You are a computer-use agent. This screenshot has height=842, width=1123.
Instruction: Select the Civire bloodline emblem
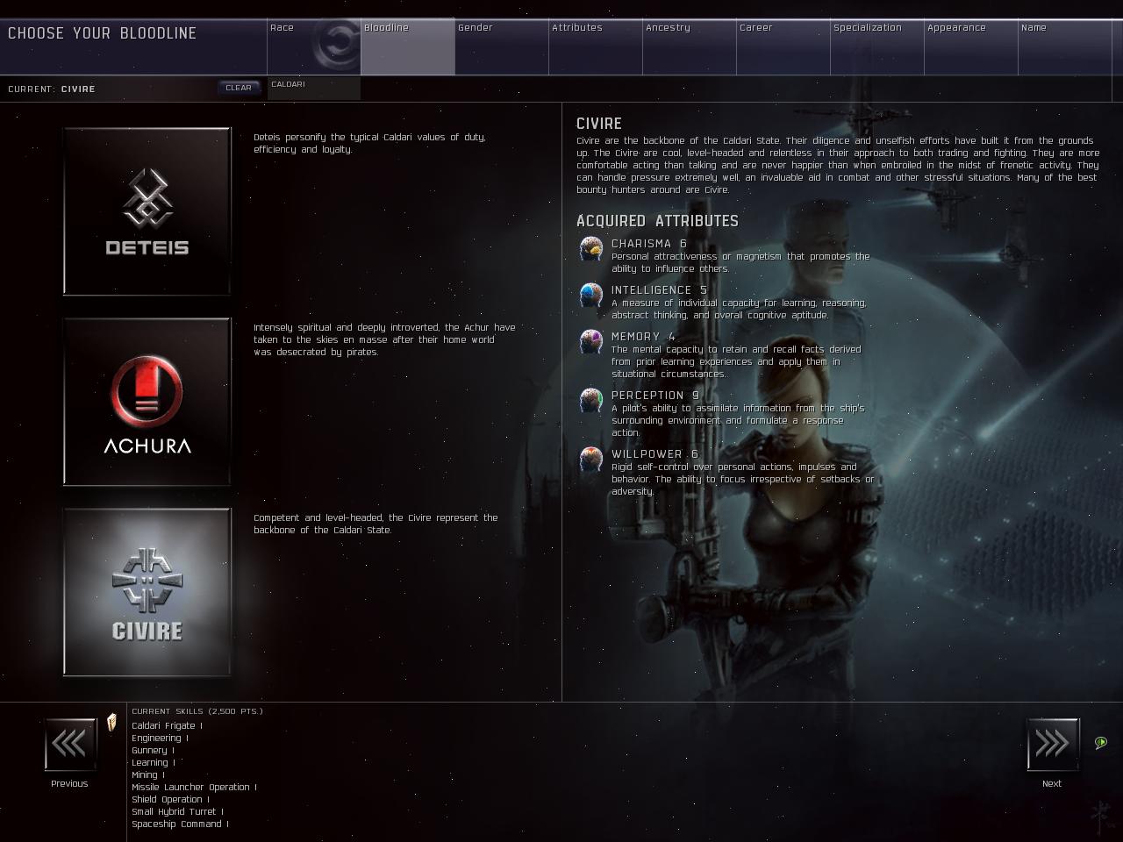click(x=147, y=592)
